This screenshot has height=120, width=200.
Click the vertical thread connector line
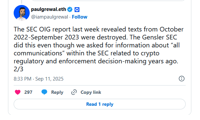[x=22, y=2]
